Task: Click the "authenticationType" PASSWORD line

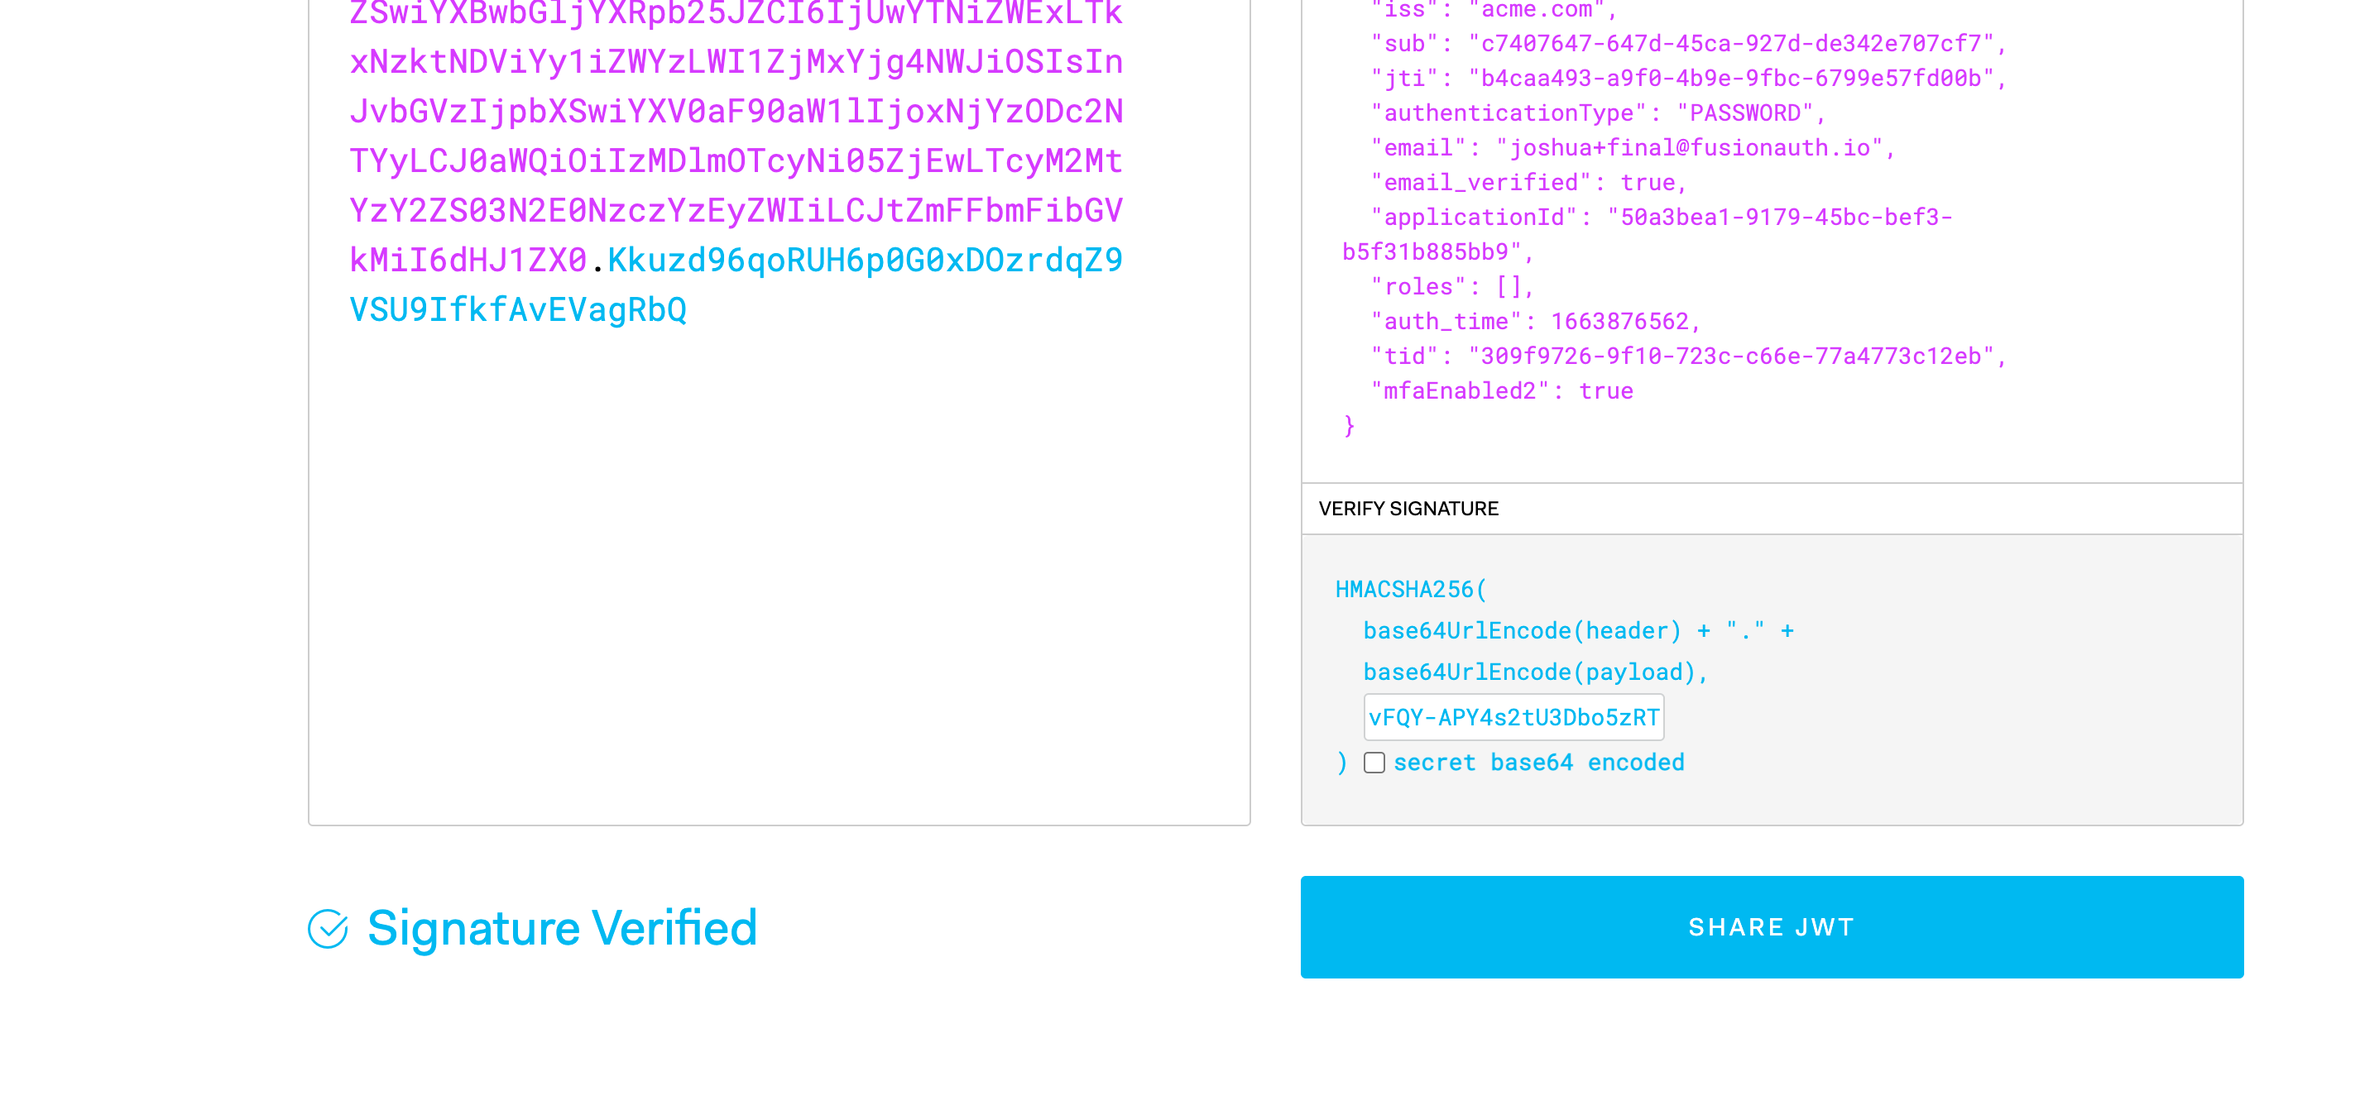Action: point(1597,113)
